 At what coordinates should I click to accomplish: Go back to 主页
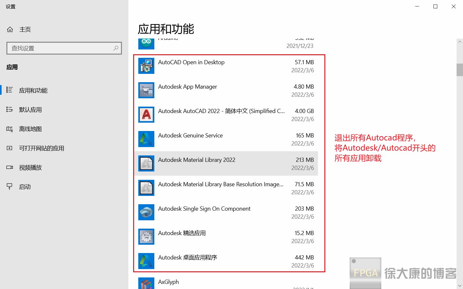coord(64,30)
